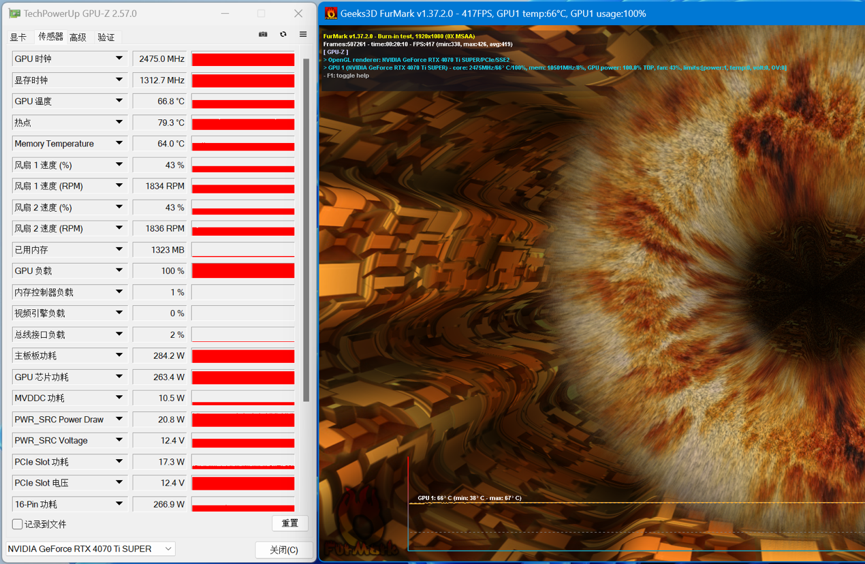Viewport: 865px width, 564px height.
Task: Expand the GPU 时钟 sensor dropdown
Action: pos(119,59)
